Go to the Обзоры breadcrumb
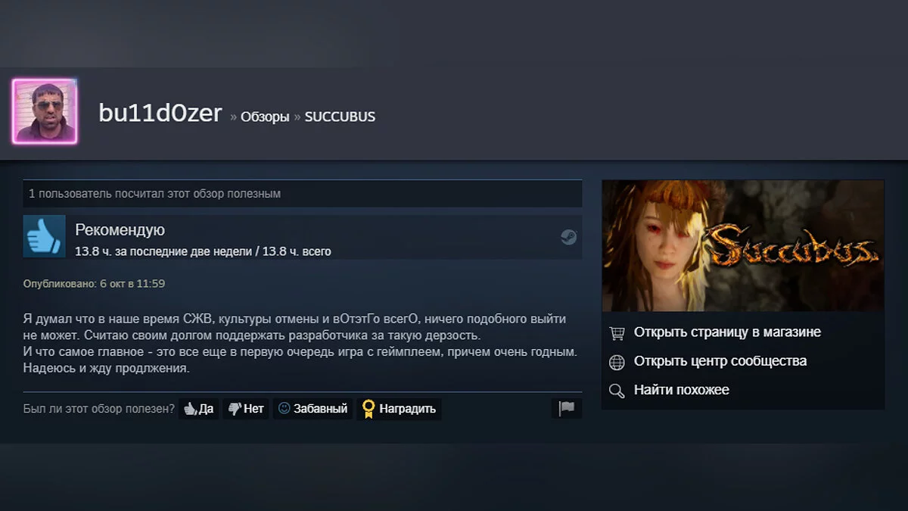The width and height of the screenshot is (908, 511). (x=265, y=117)
